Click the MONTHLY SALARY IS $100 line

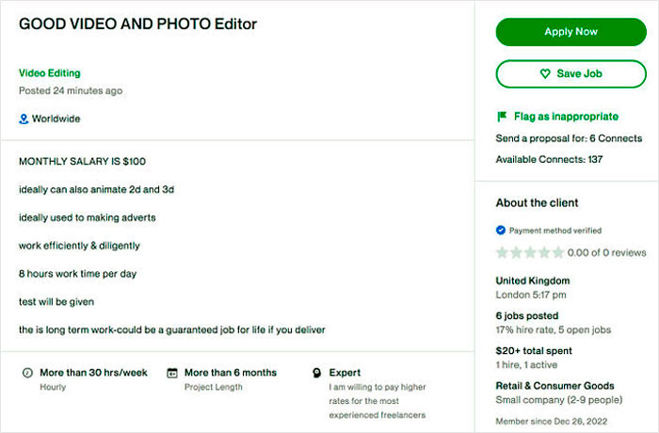(x=82, y=161)
